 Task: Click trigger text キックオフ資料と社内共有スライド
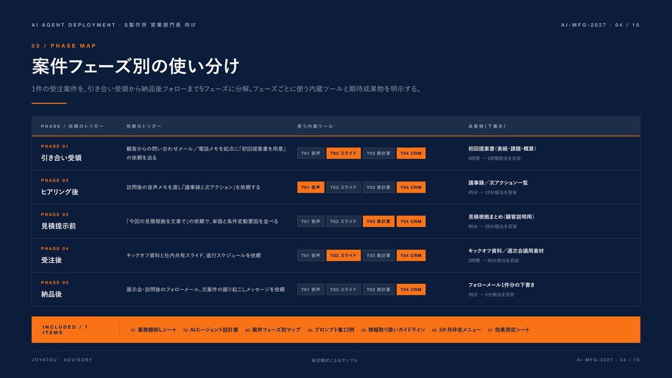166,256
